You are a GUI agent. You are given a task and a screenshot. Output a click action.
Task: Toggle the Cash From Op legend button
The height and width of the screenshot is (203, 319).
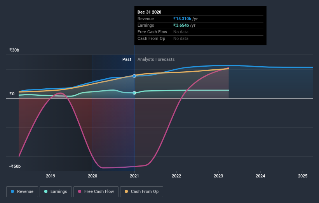[141, 192]
